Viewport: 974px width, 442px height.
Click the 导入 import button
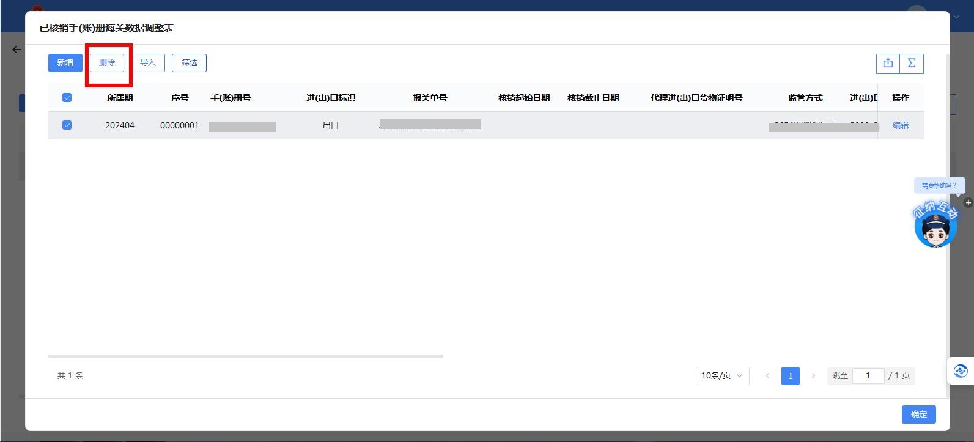(148, 62)
